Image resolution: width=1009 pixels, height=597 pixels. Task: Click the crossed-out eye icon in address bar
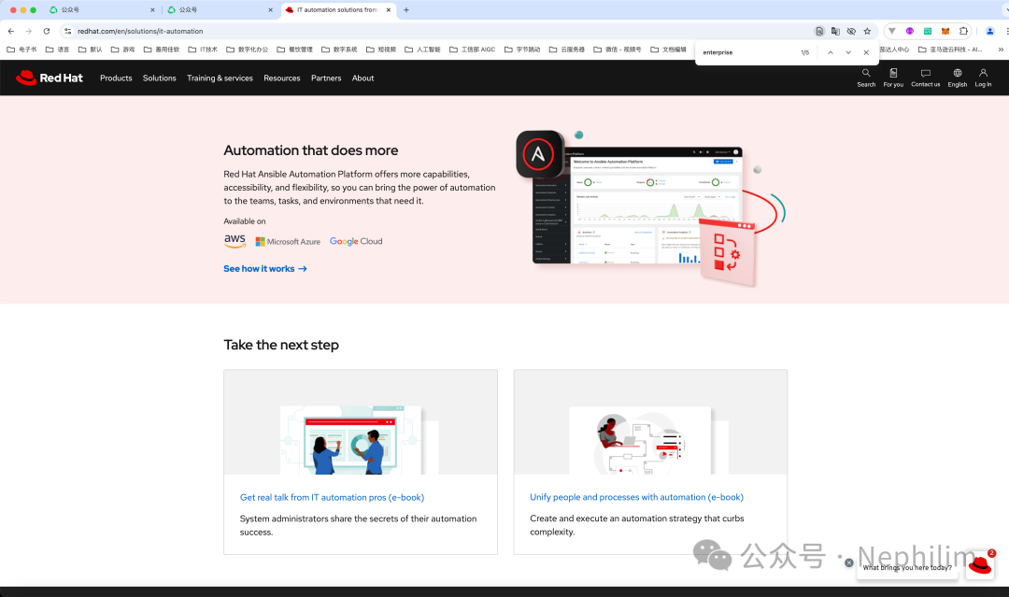coord(851,31)
